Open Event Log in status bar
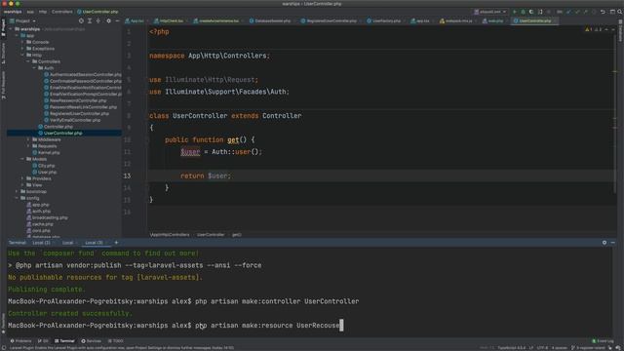This screenshot has width=624, height=351. (603, 341)
